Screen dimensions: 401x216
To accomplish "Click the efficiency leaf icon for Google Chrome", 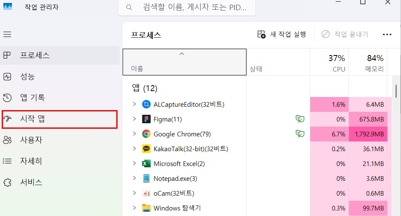I will [x=300, y=134].
